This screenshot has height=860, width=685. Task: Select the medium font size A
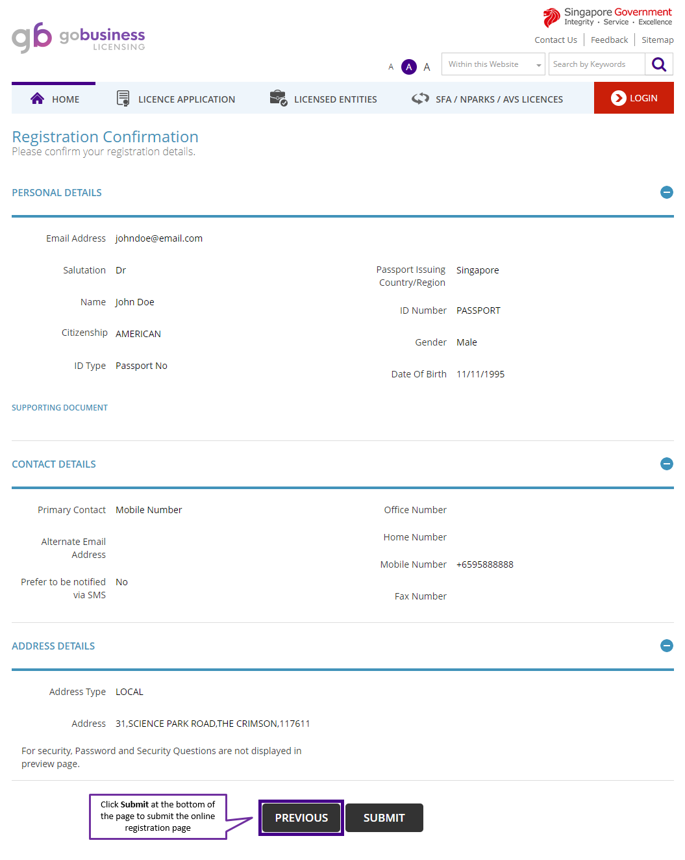409,67
